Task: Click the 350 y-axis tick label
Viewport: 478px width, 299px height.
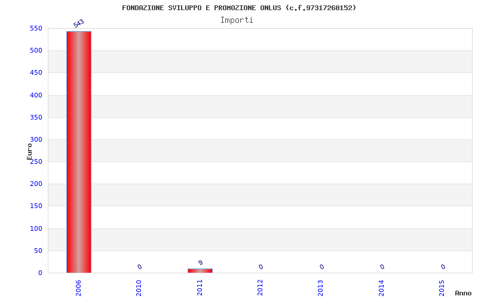Action: click(x=36, y=117)
